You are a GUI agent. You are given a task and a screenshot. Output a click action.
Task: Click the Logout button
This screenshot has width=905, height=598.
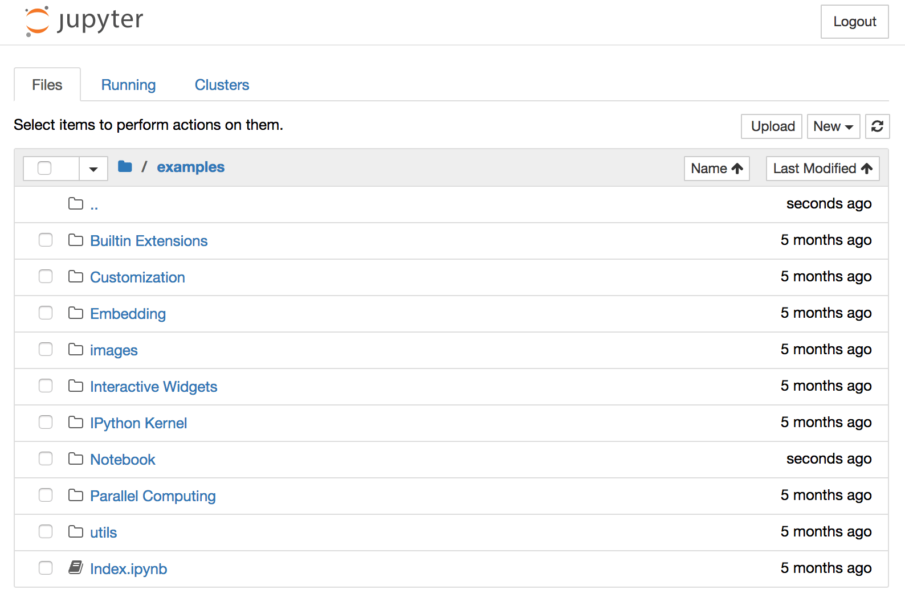(x=854, y=22)
